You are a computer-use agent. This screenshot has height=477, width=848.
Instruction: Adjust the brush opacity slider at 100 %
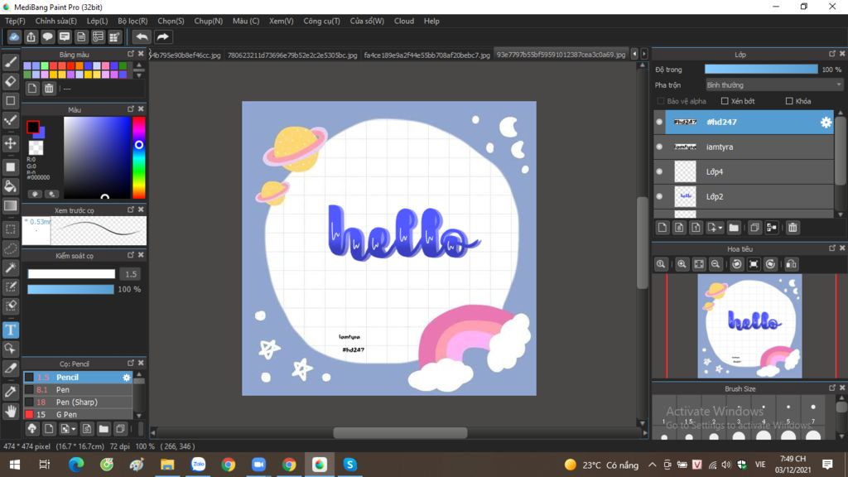[71, 289]
